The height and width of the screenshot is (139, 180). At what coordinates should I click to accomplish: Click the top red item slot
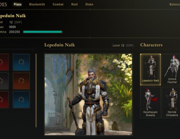(x=4, y=62)
